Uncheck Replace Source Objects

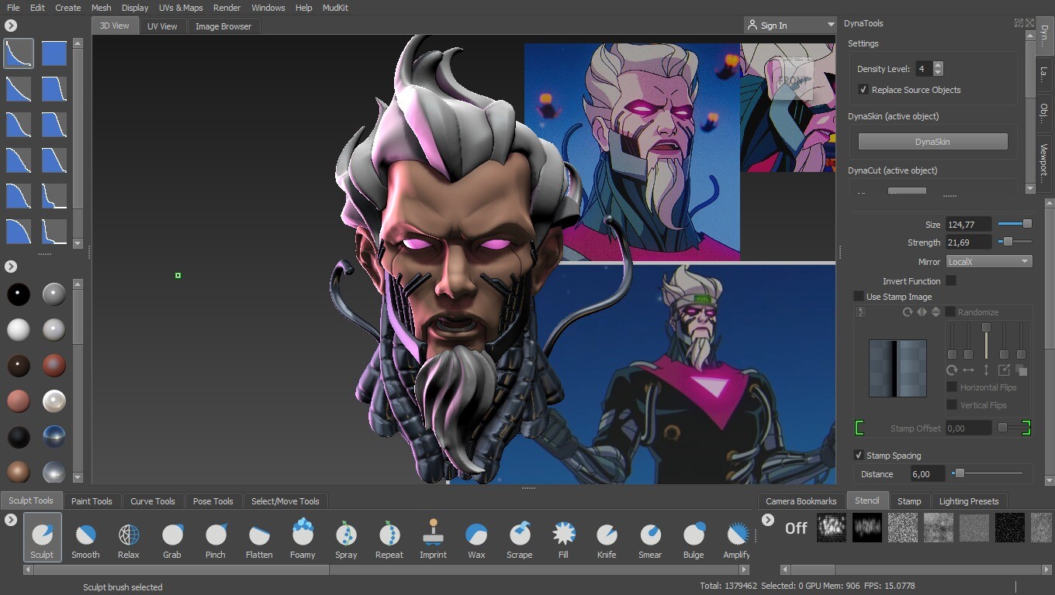click(x=863, y=90)
